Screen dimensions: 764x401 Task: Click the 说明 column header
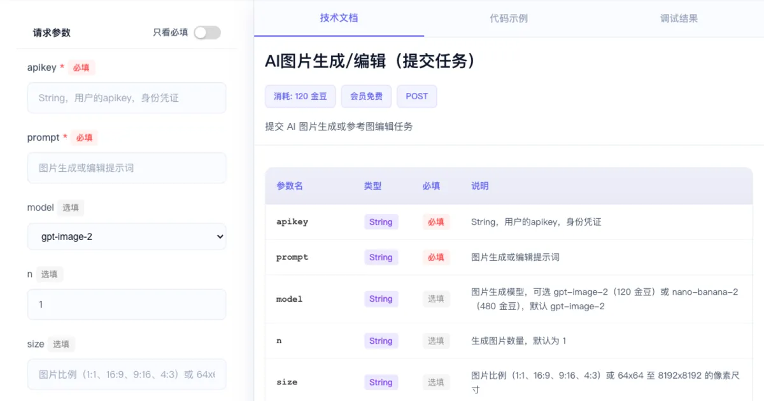pos(480,186)
